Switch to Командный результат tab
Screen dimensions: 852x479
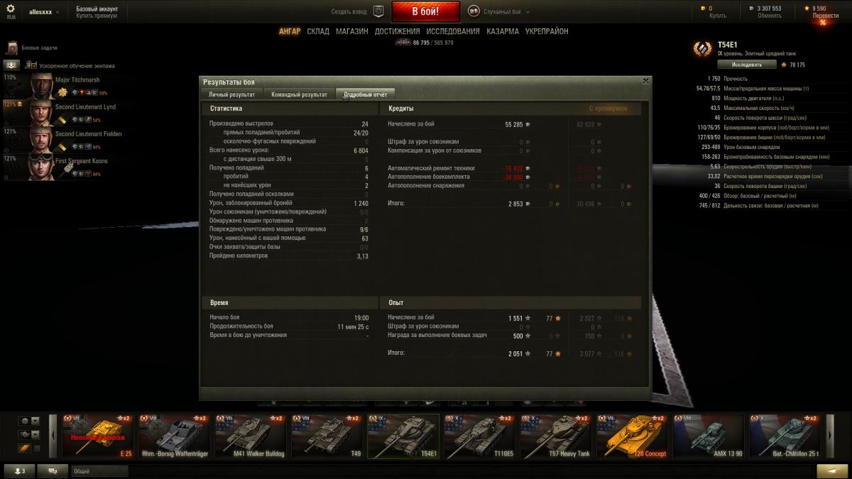click(x=299, y=94)
